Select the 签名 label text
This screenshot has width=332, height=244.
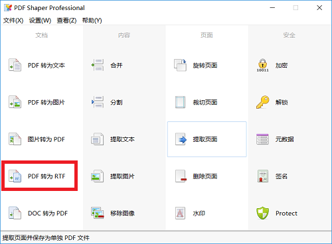(282, 176)
